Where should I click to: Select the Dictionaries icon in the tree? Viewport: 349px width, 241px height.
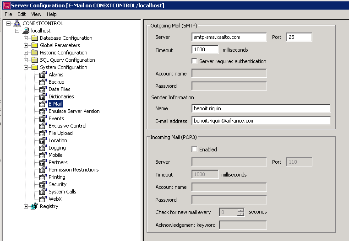tap(43, 96)
